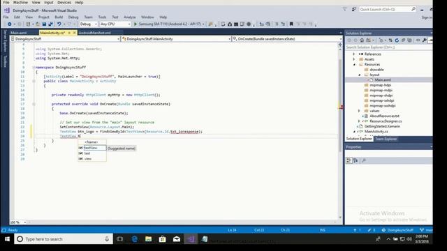447x251 pixels.
Task: Click the navigate backward toolbar icon
Action: click(9, 24)
